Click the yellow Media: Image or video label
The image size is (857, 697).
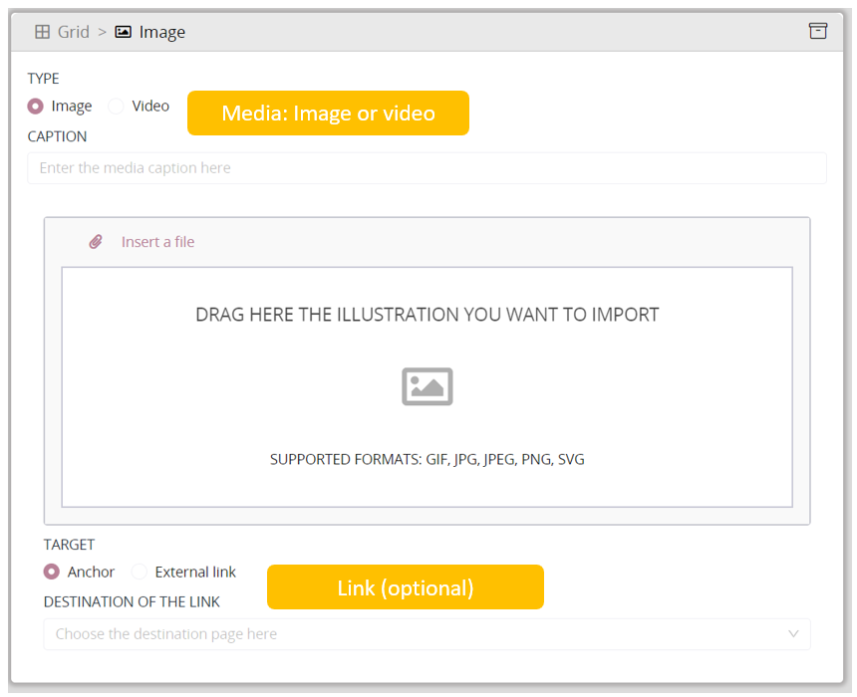coord(328,114)
